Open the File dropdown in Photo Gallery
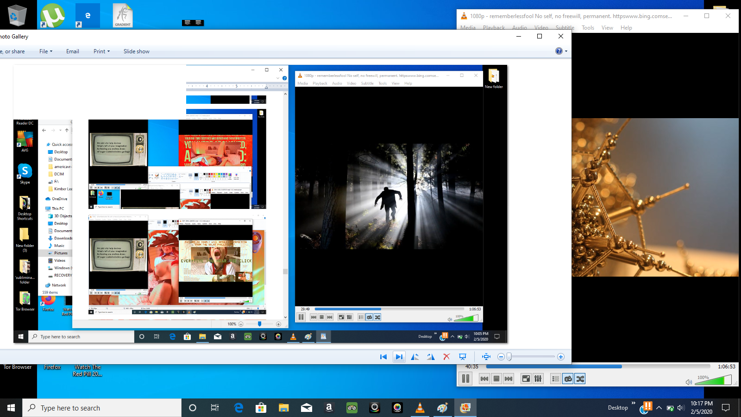Image resolution: width=741 pixels, height=417 pixels. [x=46, y=51]
